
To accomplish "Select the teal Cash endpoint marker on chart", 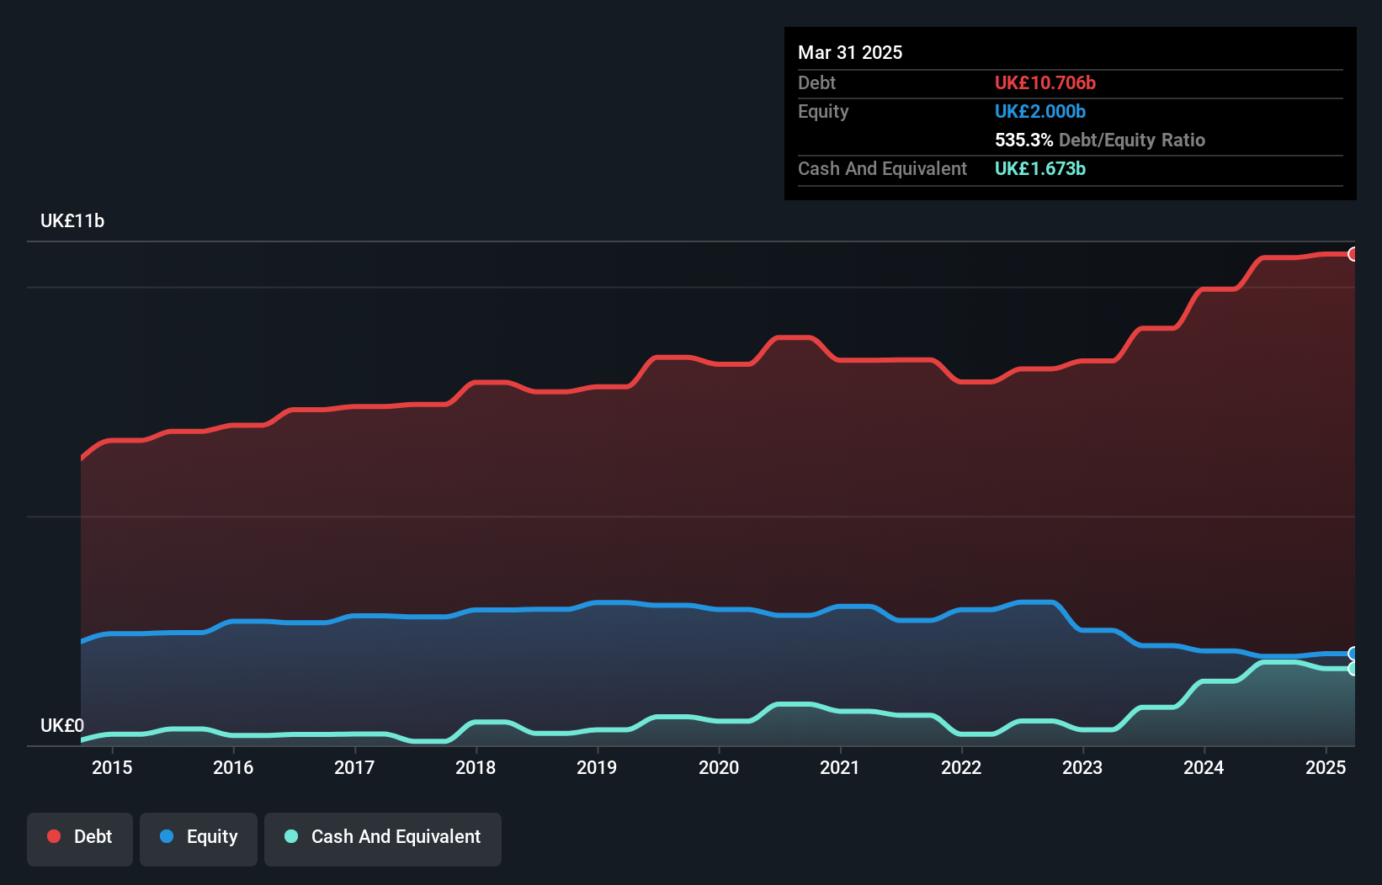I will (x=1353, y=669).
